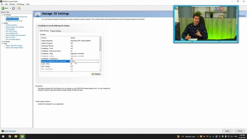Click the settings list scroll-up arrow
Viewport: 247px width, 139px height.
point(100,37)
